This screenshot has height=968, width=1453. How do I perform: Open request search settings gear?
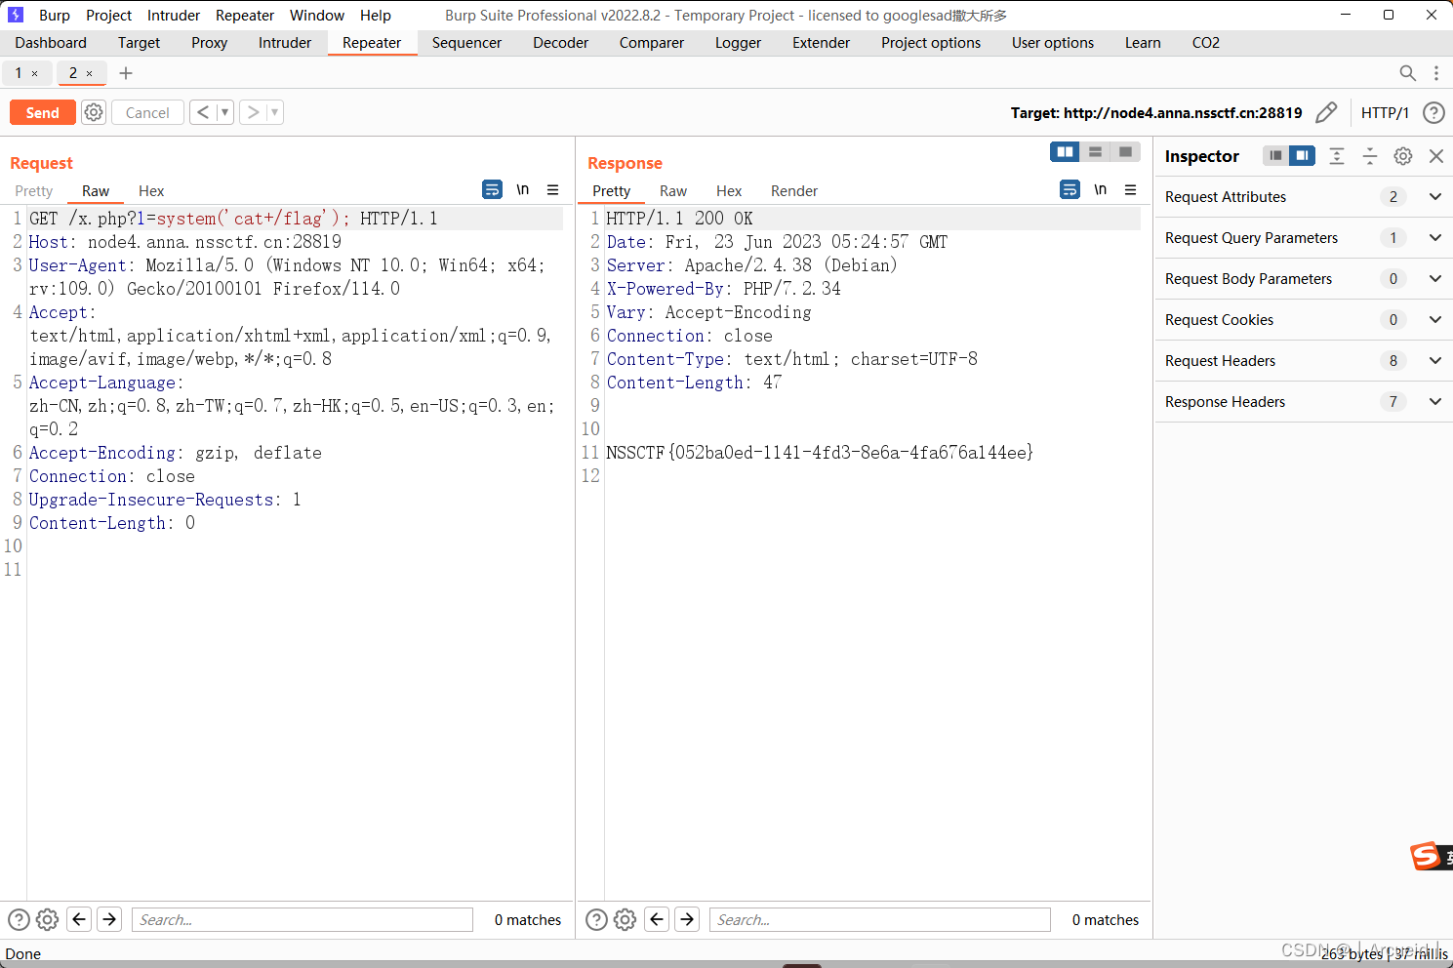[47, 919]
